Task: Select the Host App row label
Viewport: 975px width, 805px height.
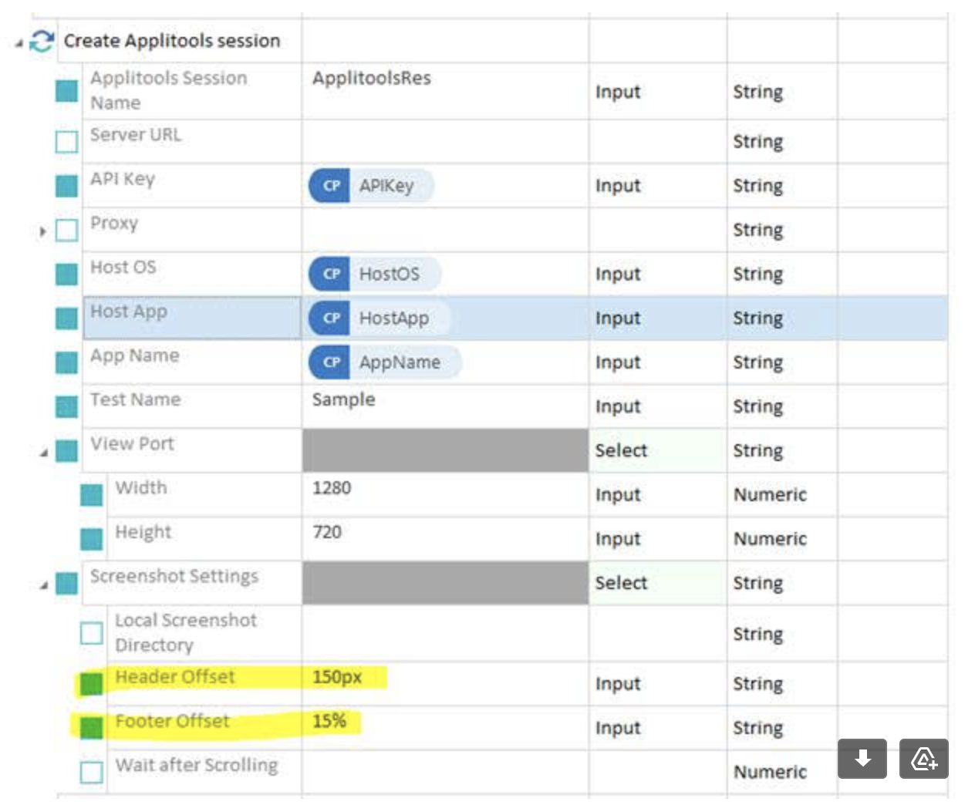Action: tap(129, 312)
